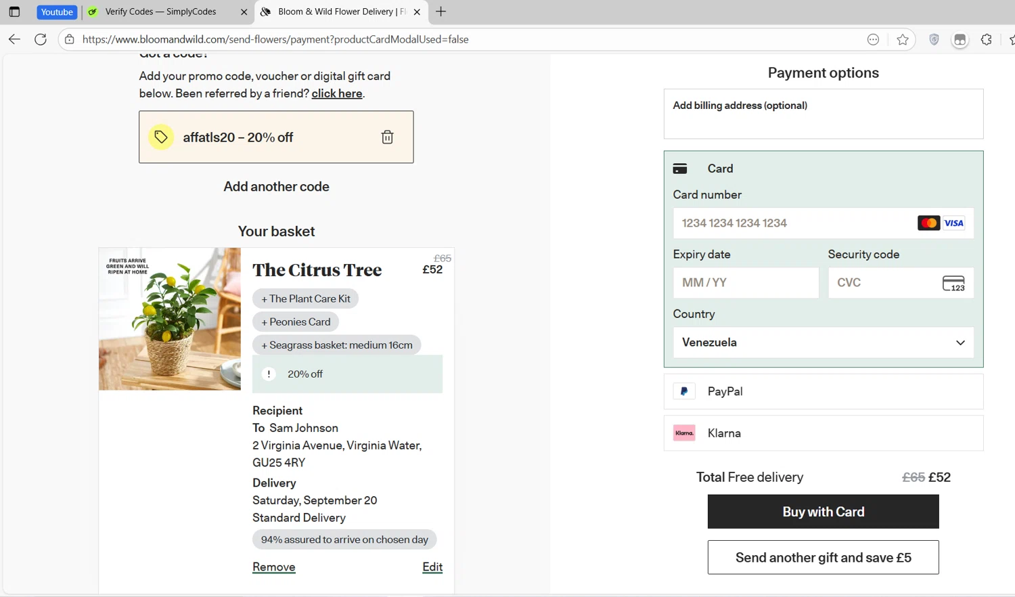
Task: Go back using the browser back arrow
Action: click(x=14, y=40)
